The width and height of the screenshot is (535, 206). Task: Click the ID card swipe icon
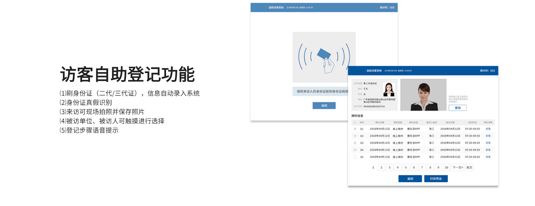(x=324, y=57)
